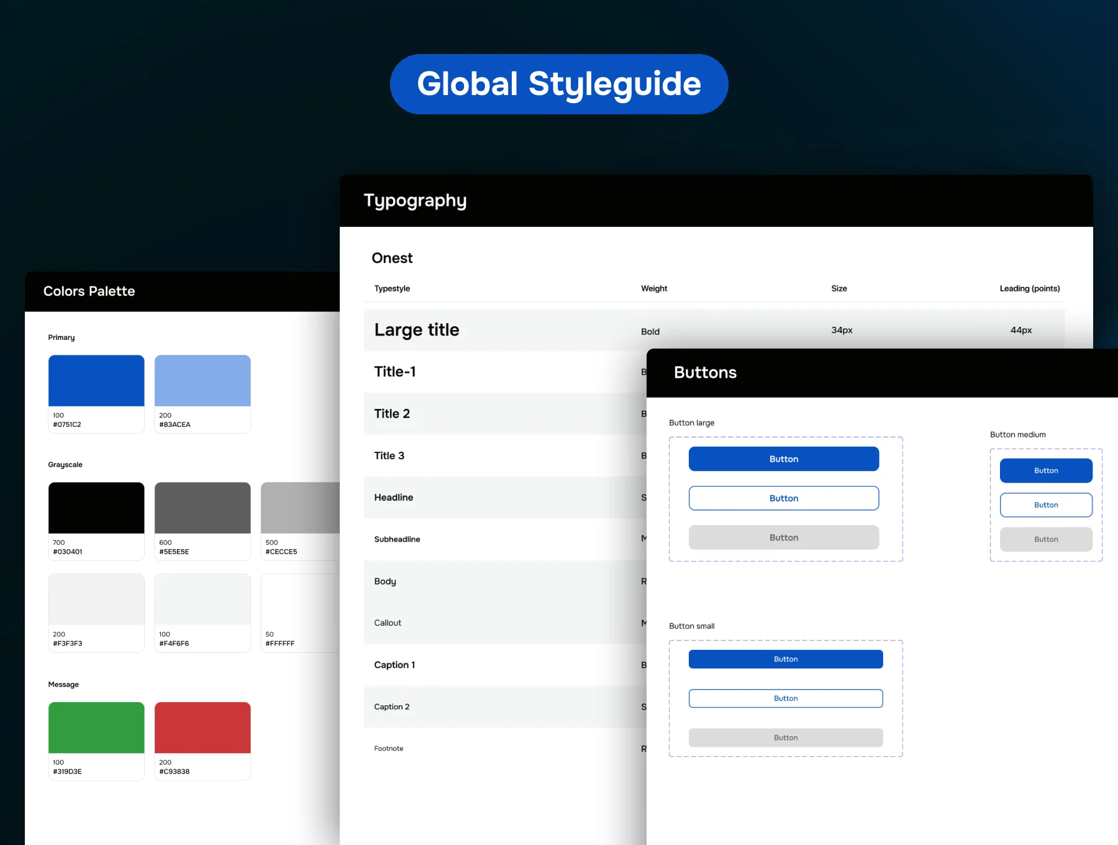Click the large gray disabled Button
1118x845 pixels.
coord(784,537)
